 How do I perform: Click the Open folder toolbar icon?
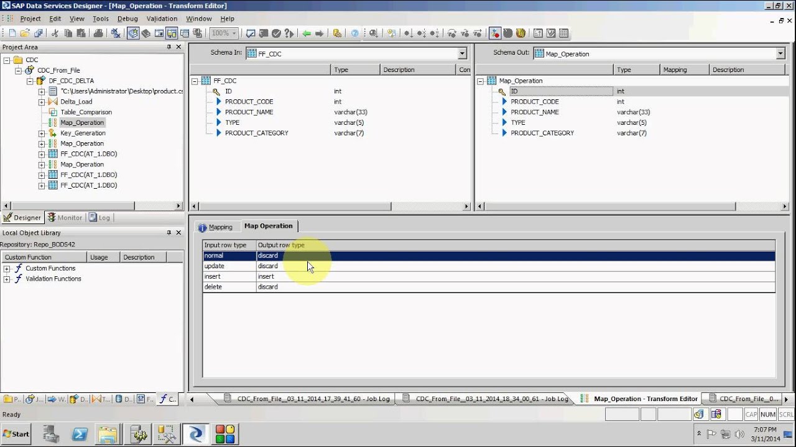(24, 34)
